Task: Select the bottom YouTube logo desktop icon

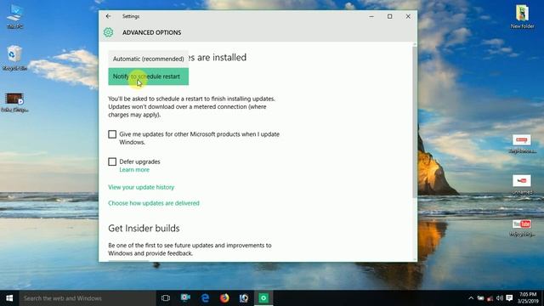Action: (x=522, y=227)
